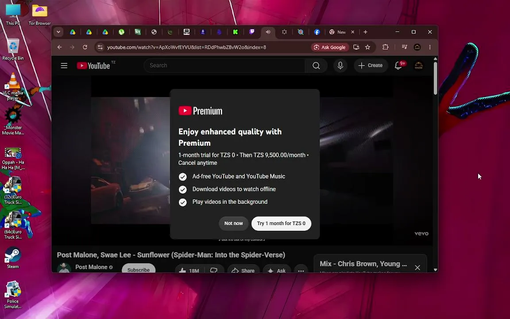Reload the YouTube page
Screen dimensions: 510x319
pyautogui.click(x=85, y=47)
